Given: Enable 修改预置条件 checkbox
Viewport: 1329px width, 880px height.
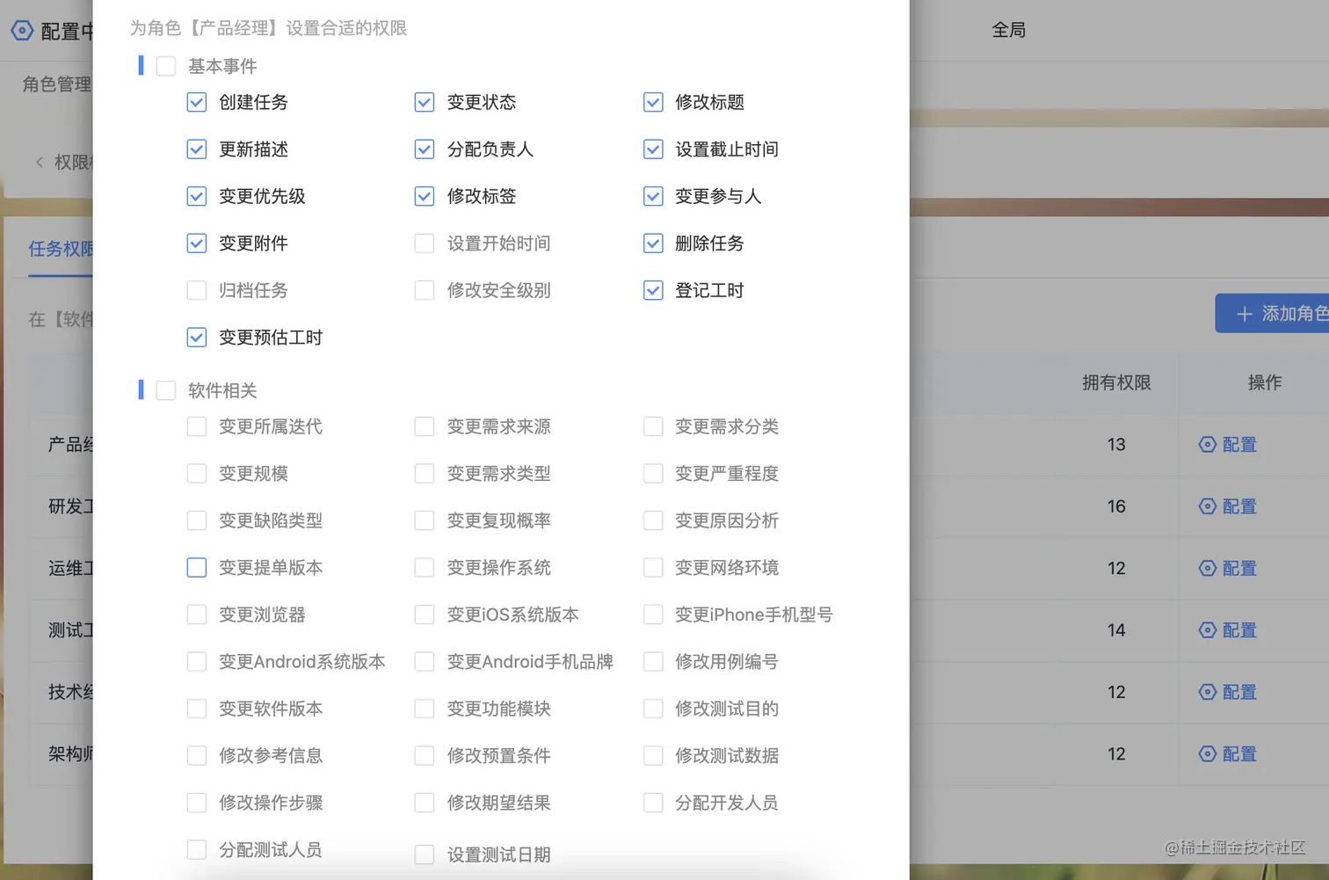Looking at the screenshot, I should pos(425,756).
